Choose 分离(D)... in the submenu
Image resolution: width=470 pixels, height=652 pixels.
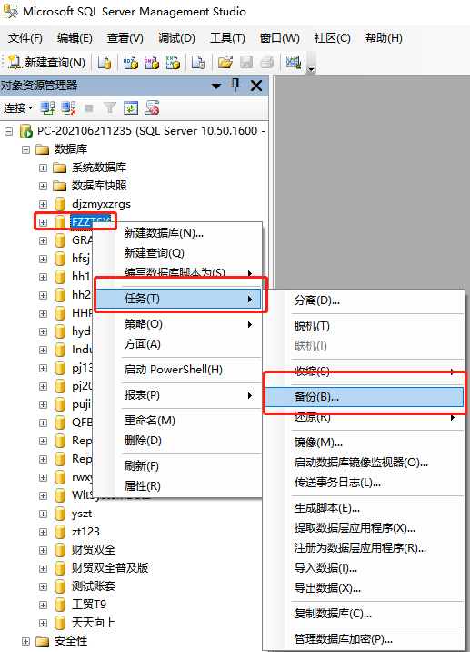pos(316,301)
